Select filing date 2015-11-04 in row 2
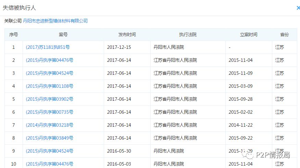300x168 pixels. point(240,60)
